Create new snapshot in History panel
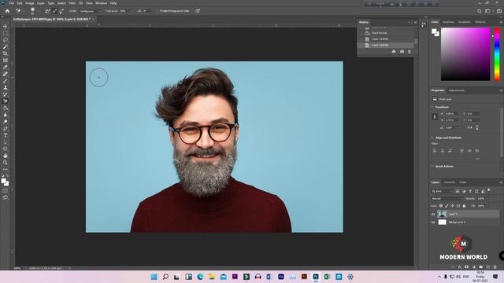504x283 pixels. 402,52
